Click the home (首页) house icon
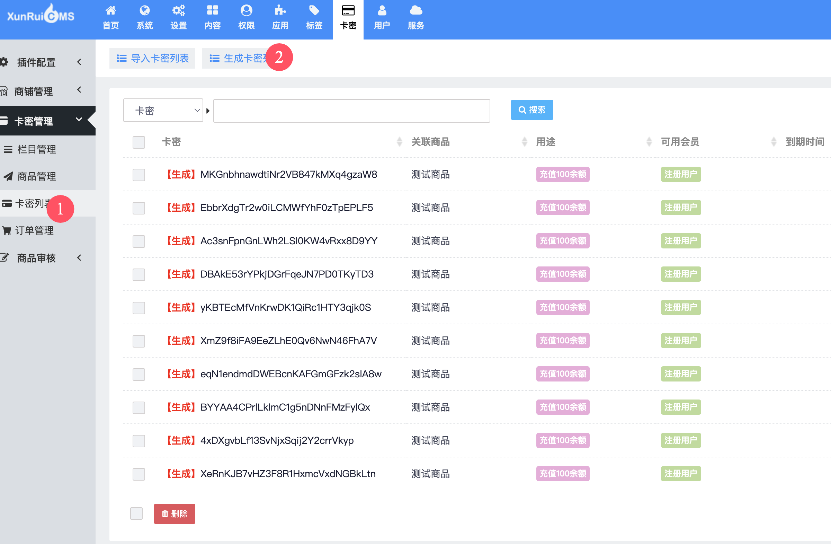The width and height of the screenshot is (831, 544). coord(111,10)
